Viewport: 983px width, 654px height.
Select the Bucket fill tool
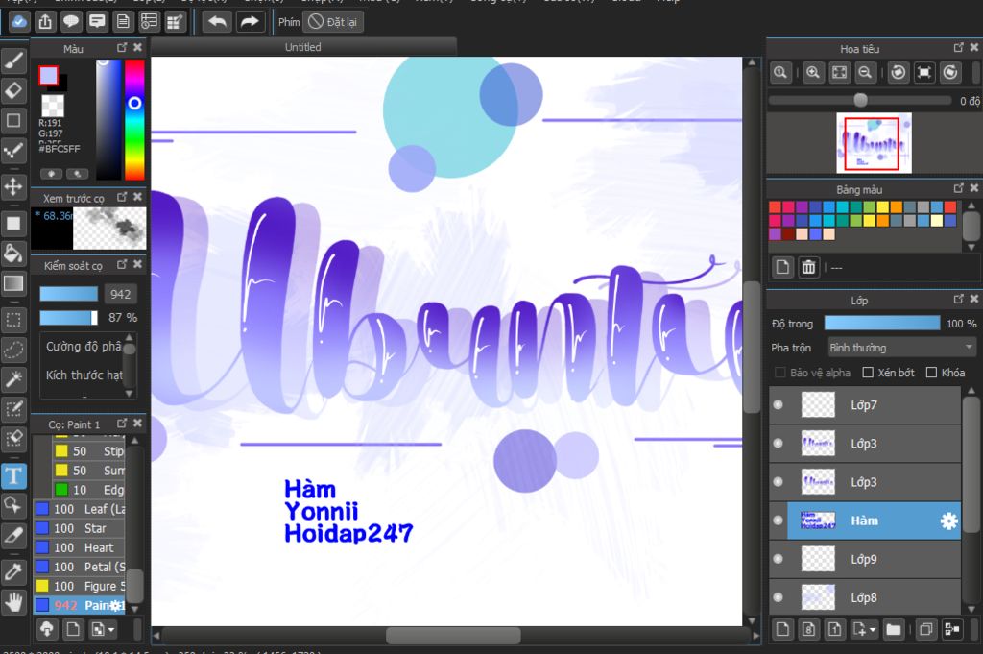13,254
